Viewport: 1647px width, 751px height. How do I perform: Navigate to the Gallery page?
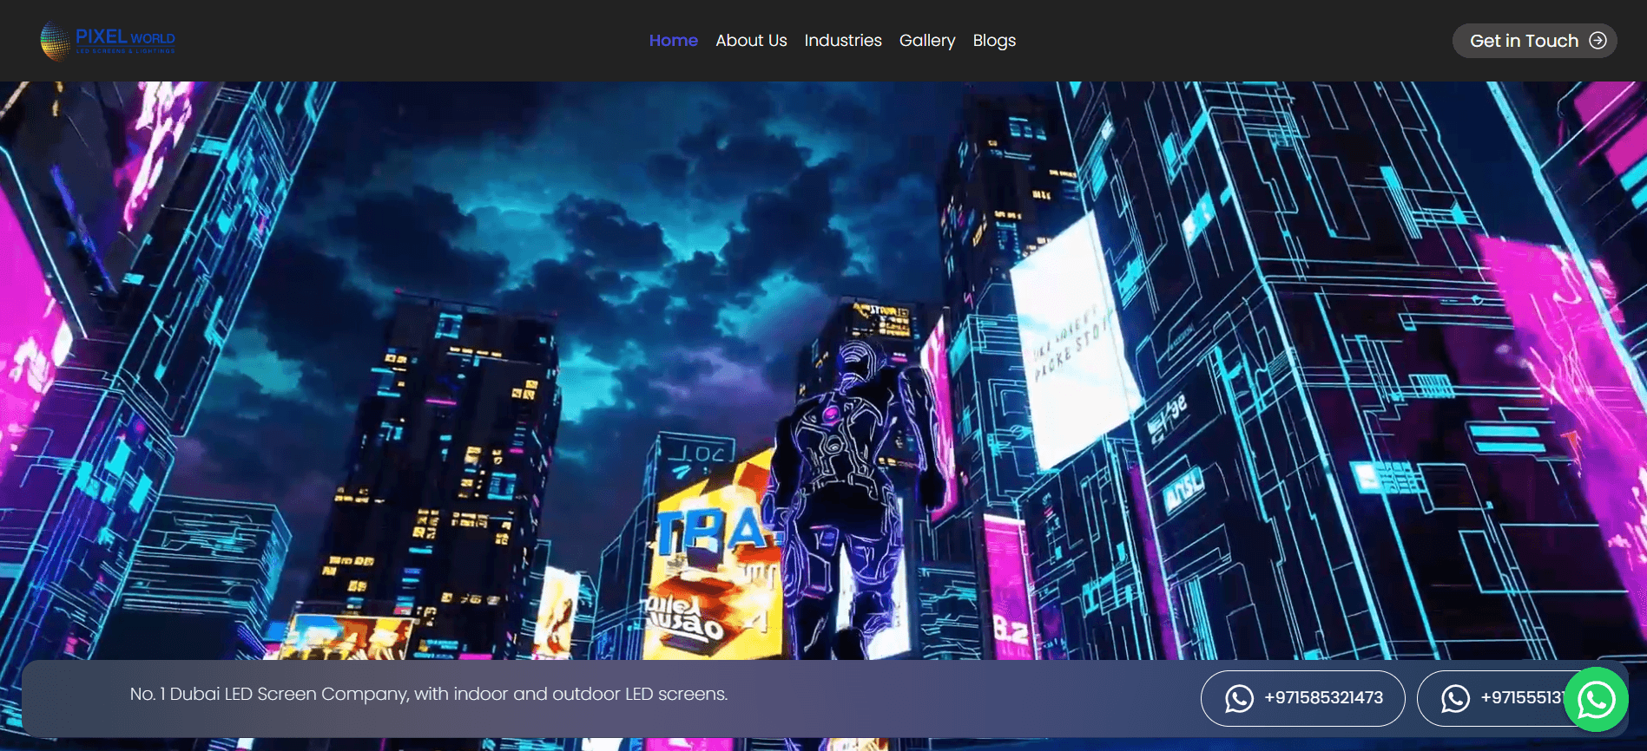(x=926, y=41)
